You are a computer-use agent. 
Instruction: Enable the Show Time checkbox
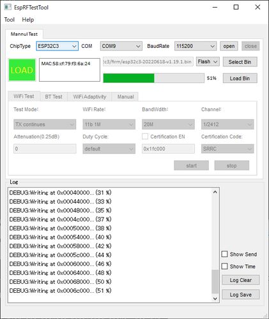(x=224, y=266)
